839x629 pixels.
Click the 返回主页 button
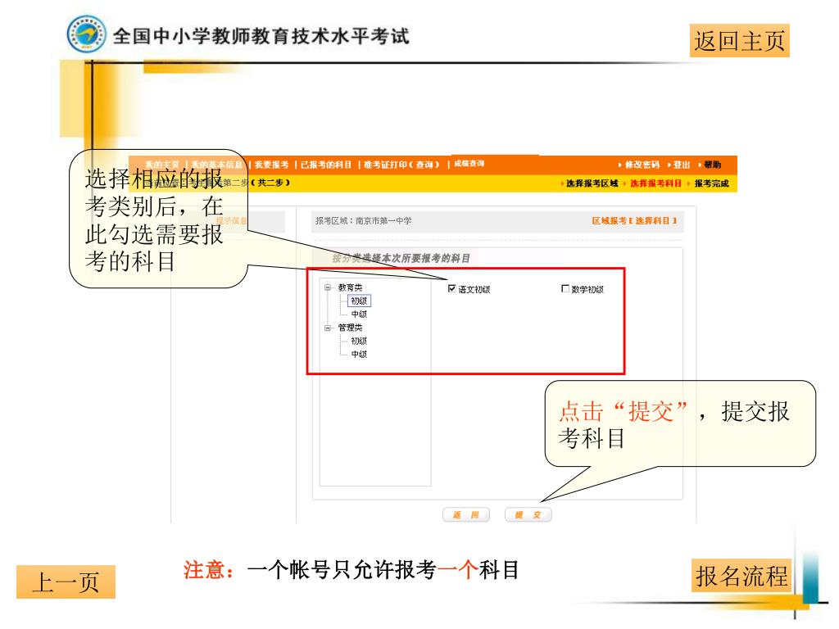pos(739,41)
